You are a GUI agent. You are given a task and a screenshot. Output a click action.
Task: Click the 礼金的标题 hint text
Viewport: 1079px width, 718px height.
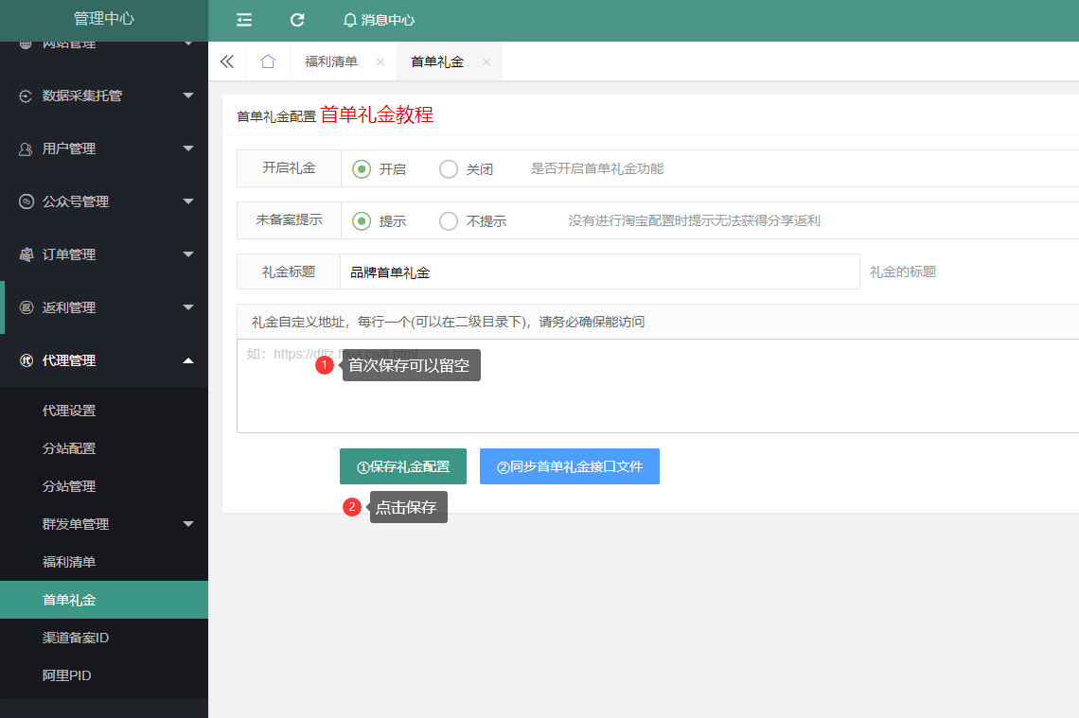pos(903,271)
